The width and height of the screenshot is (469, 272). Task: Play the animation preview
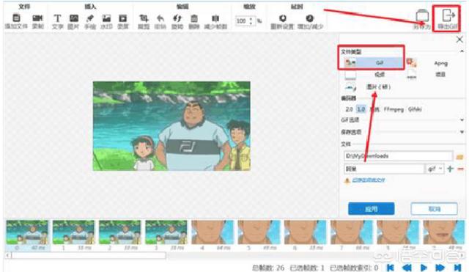[x=424, y=267]
